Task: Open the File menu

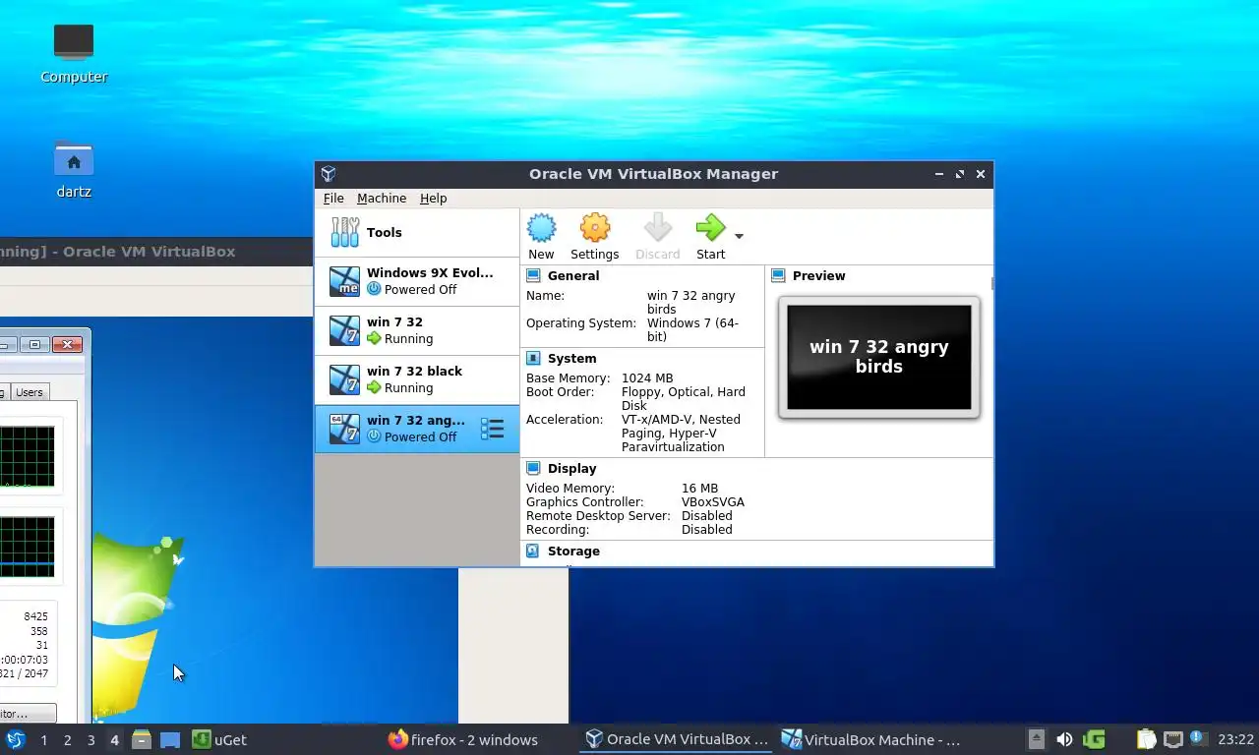Action: [x=333, y=198]
